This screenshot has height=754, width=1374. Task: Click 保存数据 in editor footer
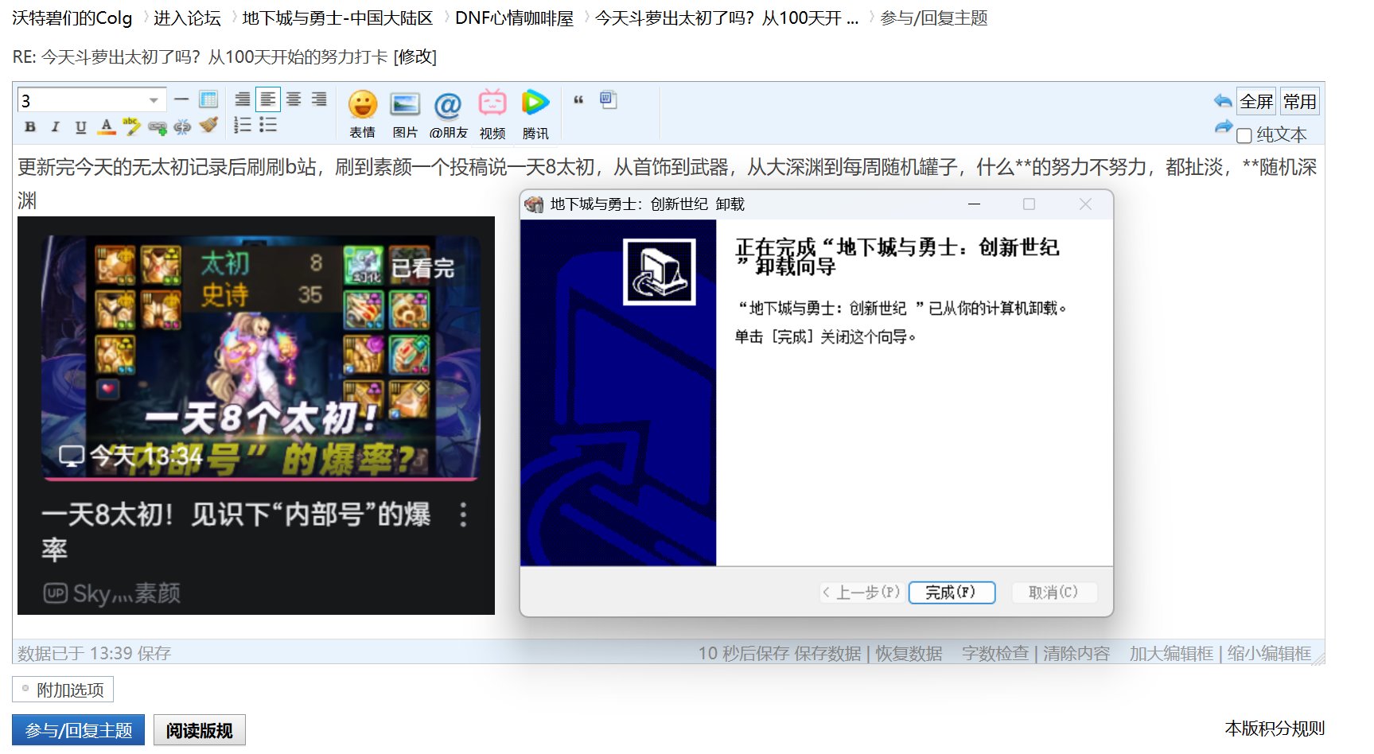pos(827,653)
